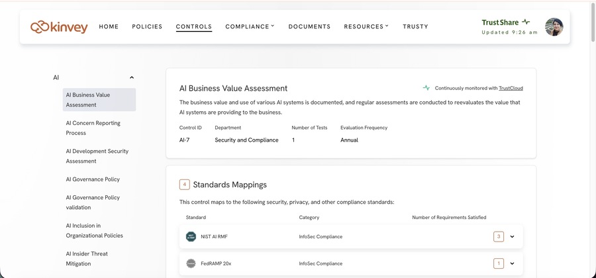Screen dimensions: 596x278
Task: Open the Trusty nav item
Action: click(x=415, y=26)
